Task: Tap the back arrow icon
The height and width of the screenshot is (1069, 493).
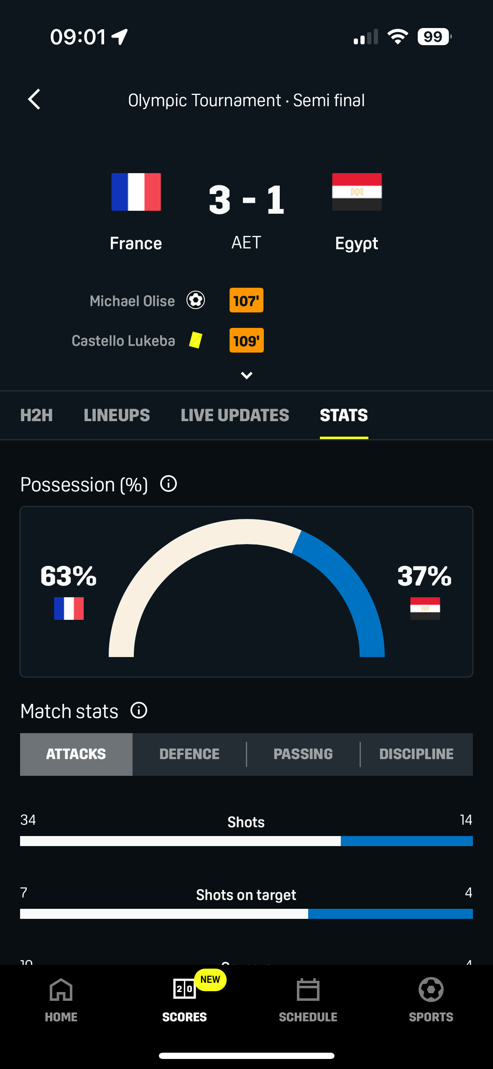Action: click(34, 100)
